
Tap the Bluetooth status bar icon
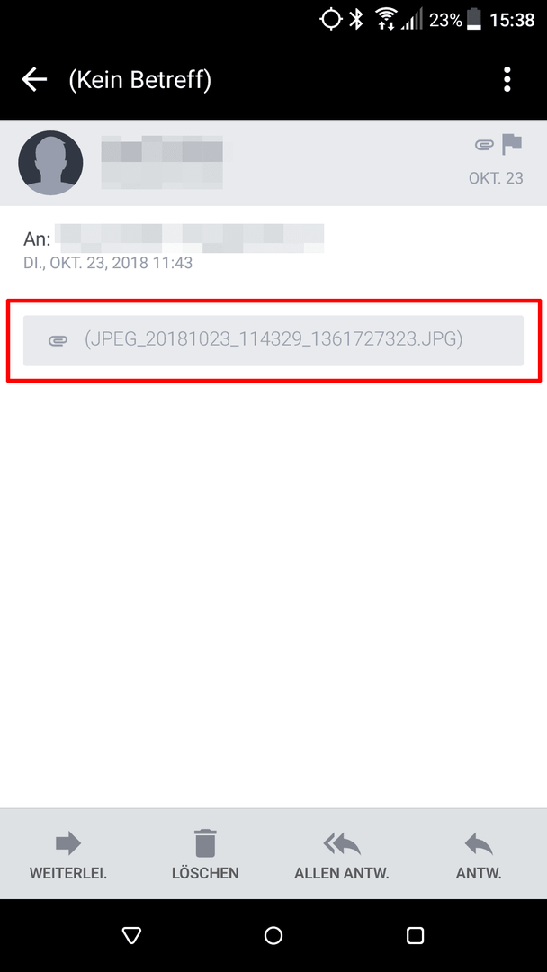(x=355, y=20)
